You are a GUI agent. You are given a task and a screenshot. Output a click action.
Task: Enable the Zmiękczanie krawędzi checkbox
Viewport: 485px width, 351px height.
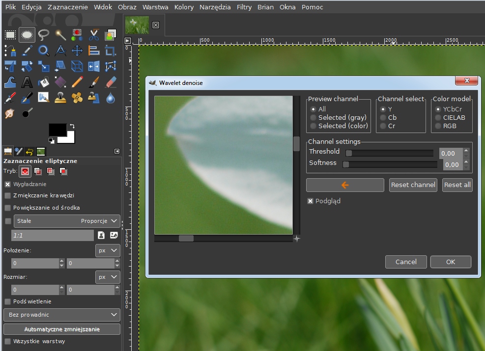click(7, 195)
